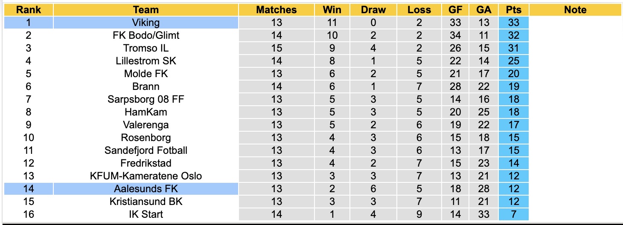
Task: Click the GF column header
Action: point(455,10)
